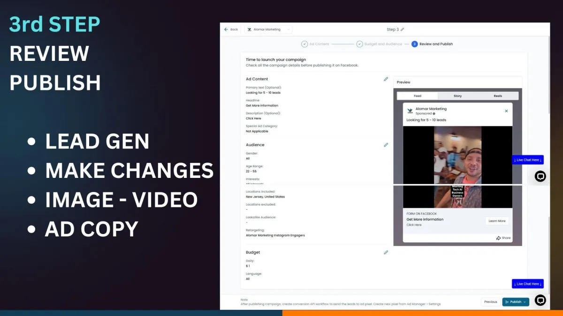Select the Review and Publish step

[x=432, y=44]
